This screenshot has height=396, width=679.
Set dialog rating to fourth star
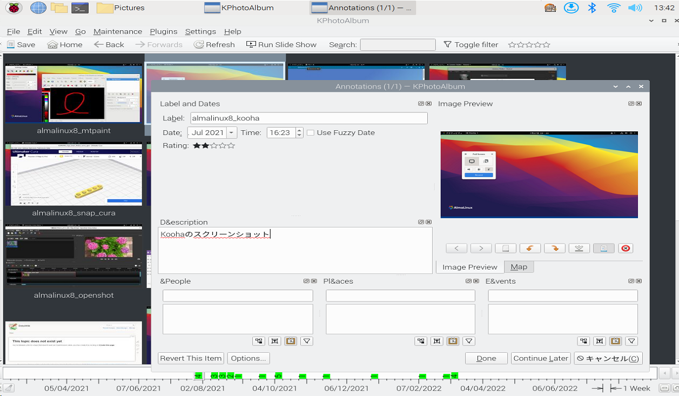point(223,145)
